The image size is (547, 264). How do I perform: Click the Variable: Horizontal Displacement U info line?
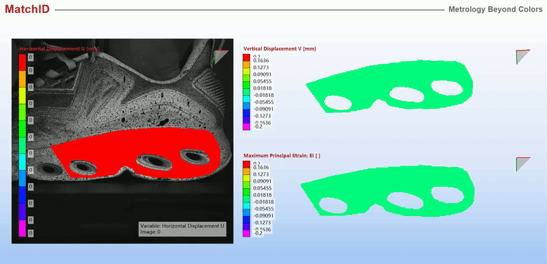coord(182,226)
